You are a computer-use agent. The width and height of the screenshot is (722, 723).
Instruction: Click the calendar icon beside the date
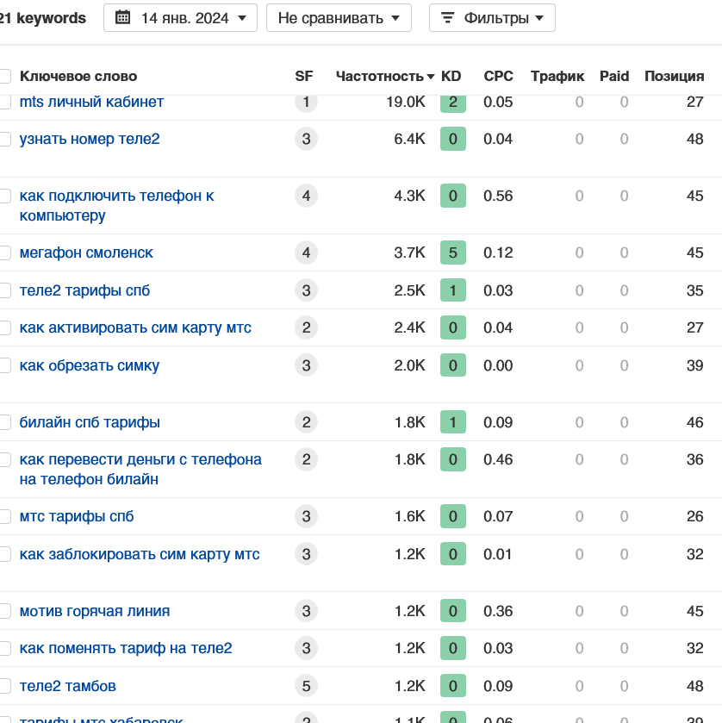click(122, 18)
